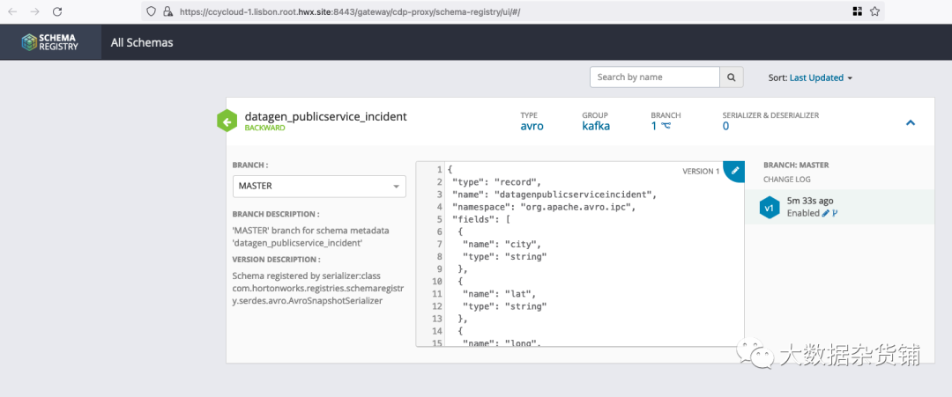Image resolution: width=952 pixels, height=397 pixels.
Task: Click the datagen_publicservice_incident schema title
Action: 325,116
